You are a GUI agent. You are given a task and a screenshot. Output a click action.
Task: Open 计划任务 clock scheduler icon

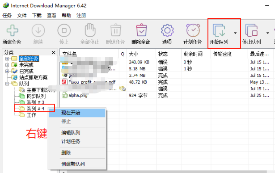(193, 30)
